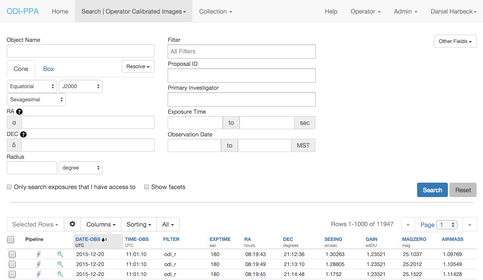Check the select-all rows header checkbox
The width and height of the screenshot is (483, 280).
(11, 239)
